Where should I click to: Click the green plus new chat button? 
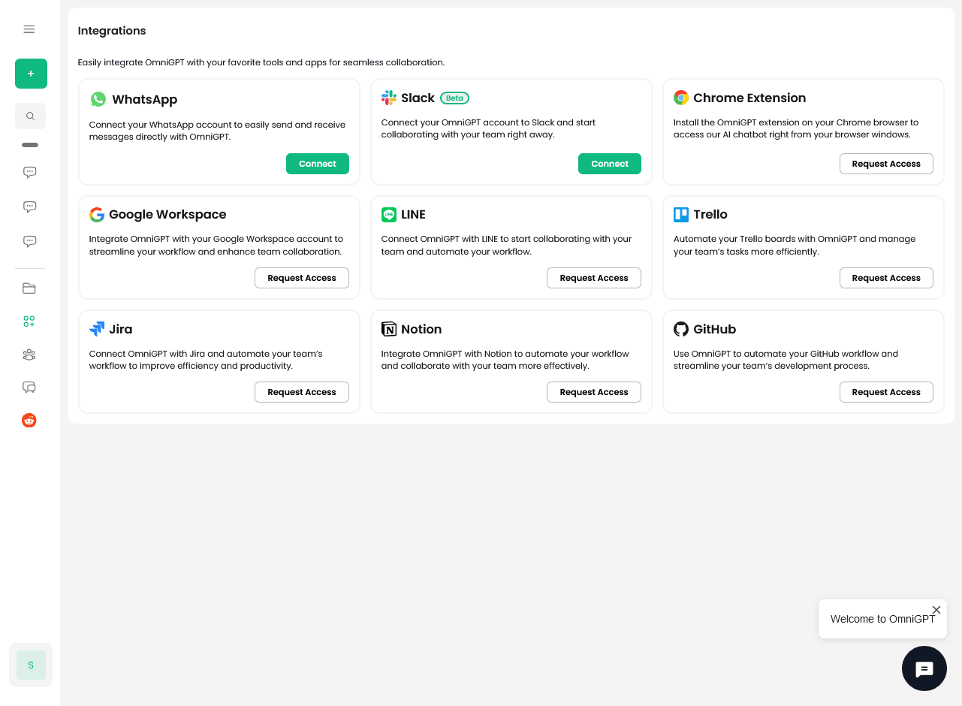click(x=31, y=74)
